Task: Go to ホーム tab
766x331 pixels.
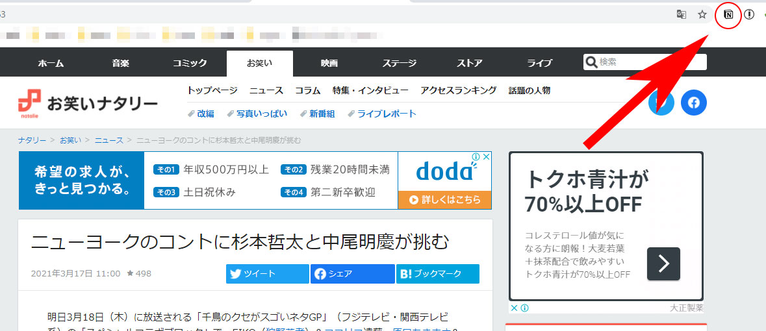Action: click(51, 63)
